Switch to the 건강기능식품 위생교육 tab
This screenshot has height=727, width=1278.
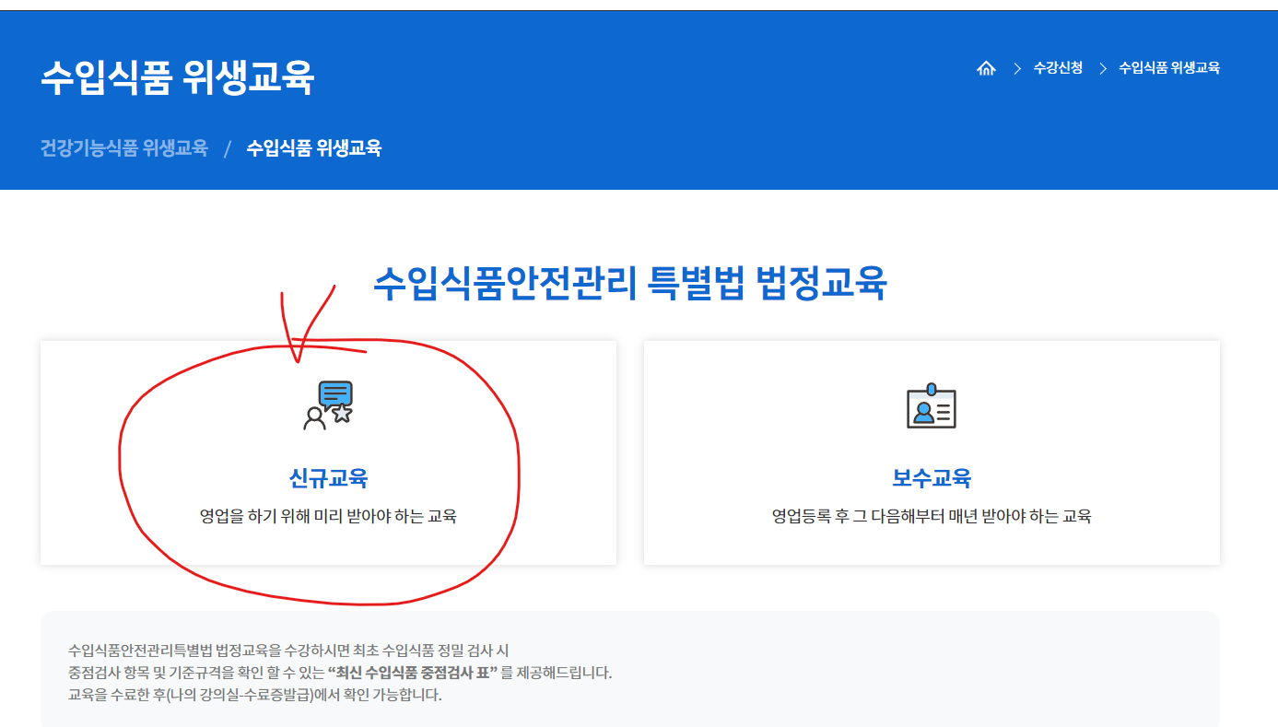[x=123, y=147]
